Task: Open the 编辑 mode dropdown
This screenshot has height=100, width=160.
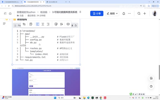Action: pos(112,13)
